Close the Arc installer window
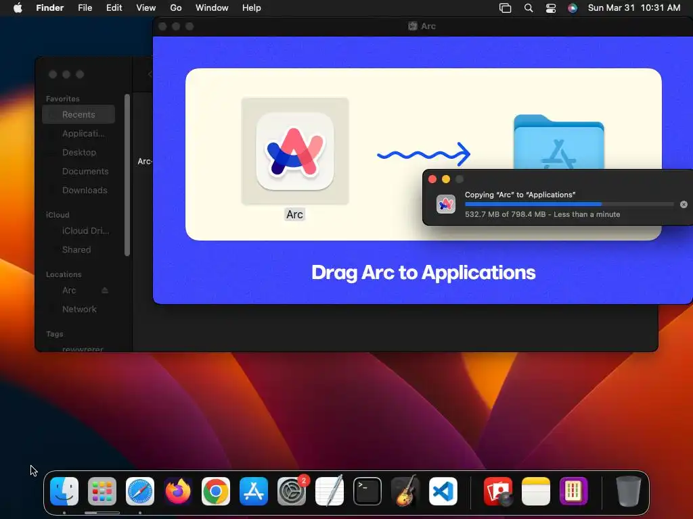Screen dimensions: 693x519 (162, 26)
